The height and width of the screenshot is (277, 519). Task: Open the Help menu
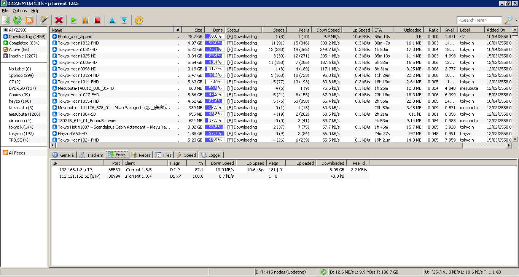(35, 11)
